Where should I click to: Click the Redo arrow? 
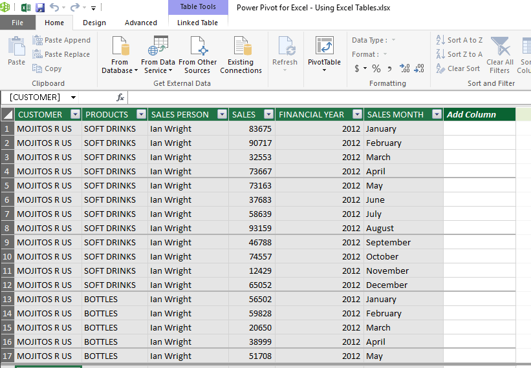(75, 7)
